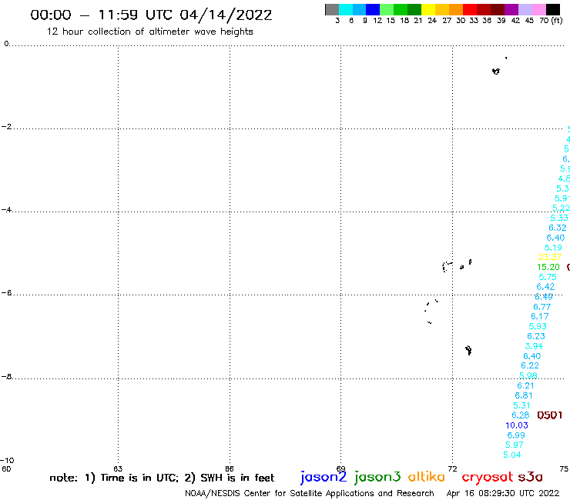Click the dark red '0501' track label
570x500 pixels.
[550, 415]
